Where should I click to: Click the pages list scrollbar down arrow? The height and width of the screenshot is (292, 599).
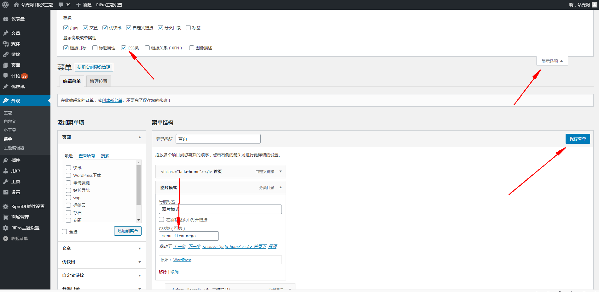coord(138,220)
